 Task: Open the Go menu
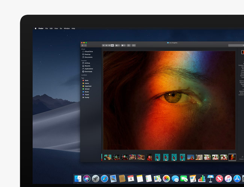tap(61, 28)
